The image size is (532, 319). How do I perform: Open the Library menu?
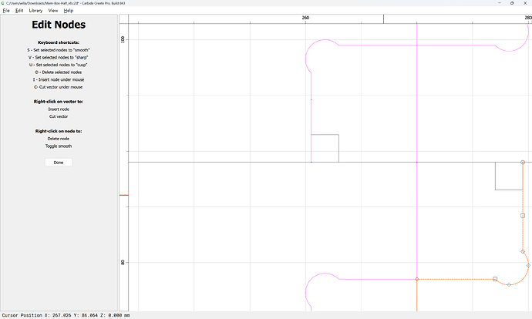35,11
